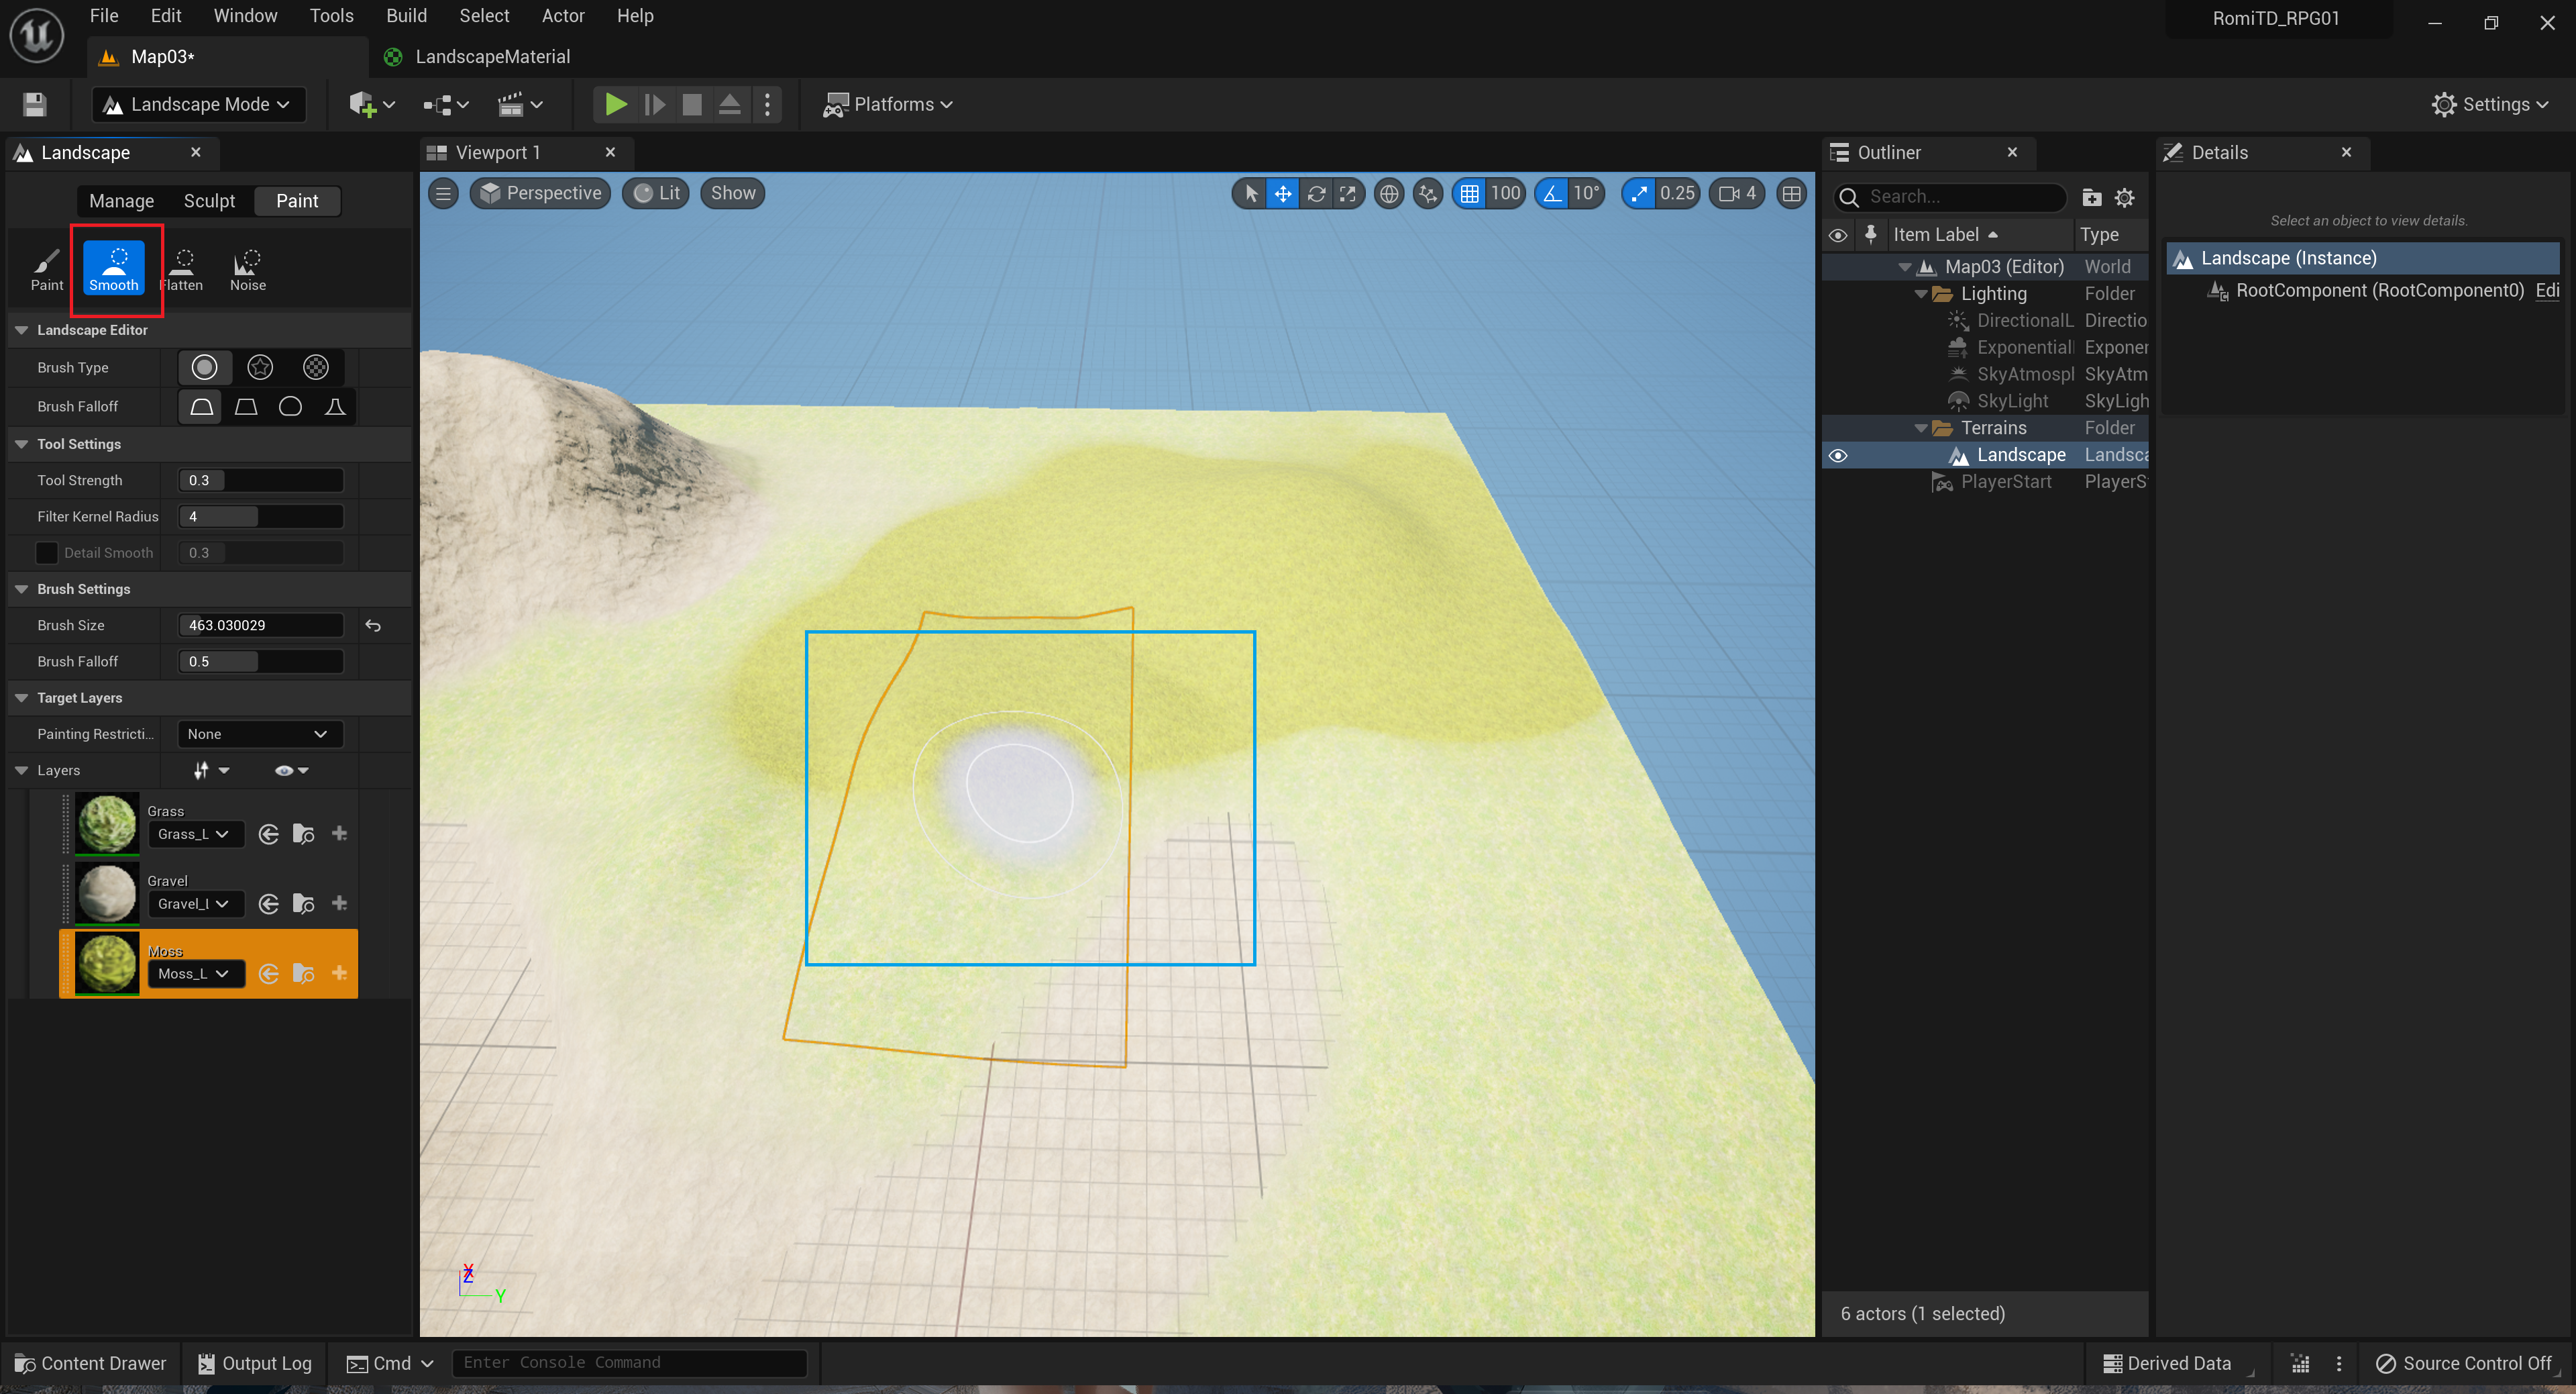Adjust the Tool Strength slider

point(260,481)
